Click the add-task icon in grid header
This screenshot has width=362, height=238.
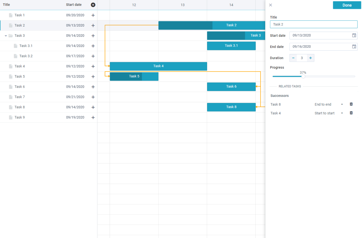[93, 5]
